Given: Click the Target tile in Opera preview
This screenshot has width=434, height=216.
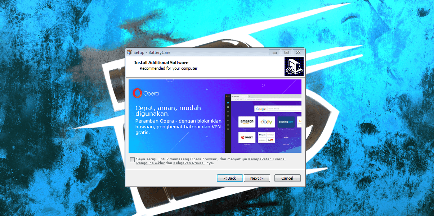Looking at the screenshot, I should [x=247, y=137].
